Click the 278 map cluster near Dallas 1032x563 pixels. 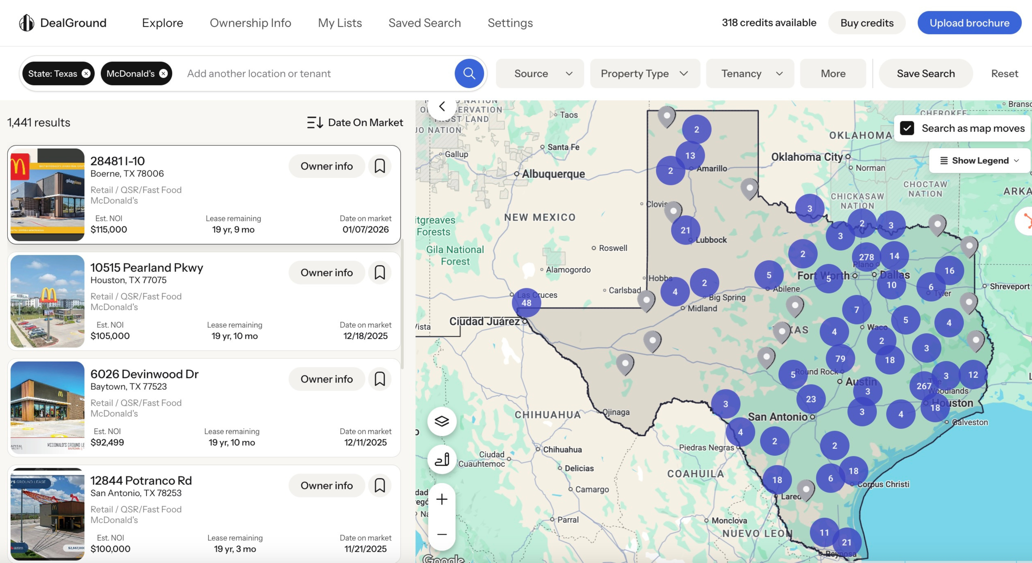pyautogui.click(x=866, y=257)
